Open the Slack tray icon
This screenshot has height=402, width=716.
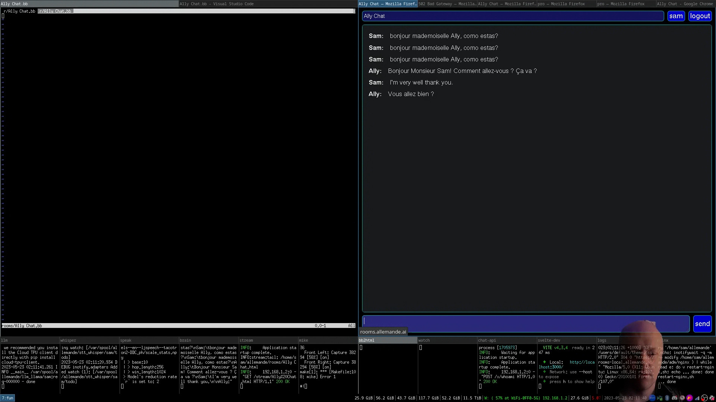coord(712,398)
